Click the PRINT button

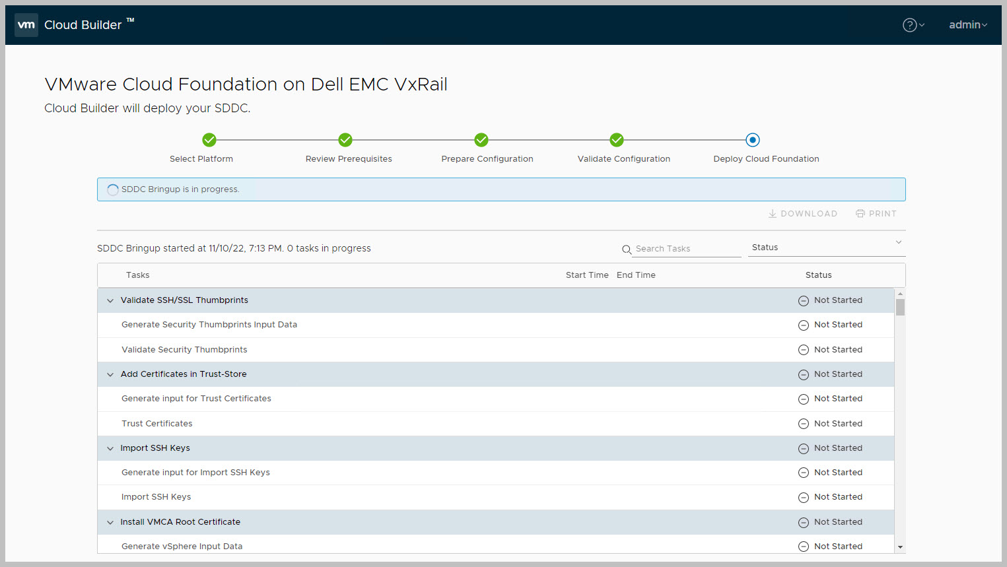pos(876,214)
